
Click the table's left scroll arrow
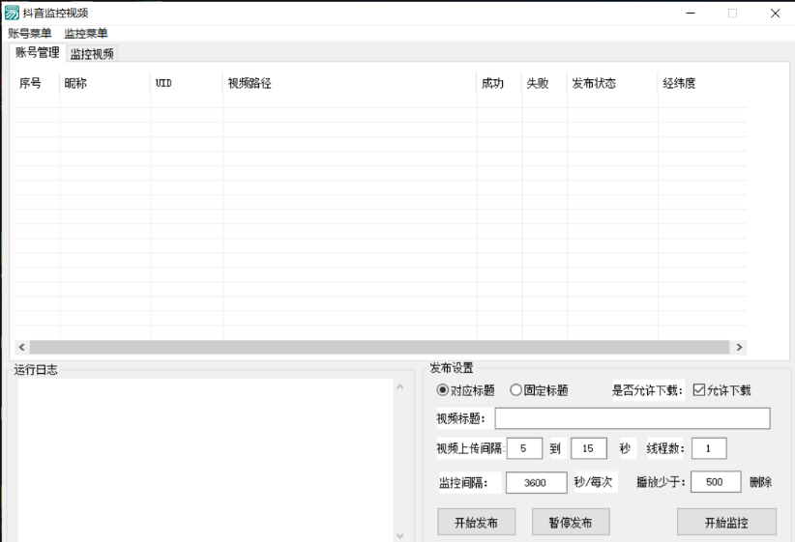pyautogui.click(x=21, y=347)
